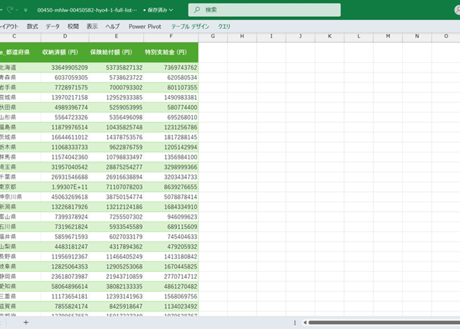
Task: Select cell with value 1684334910
Action: coord(171,207)
